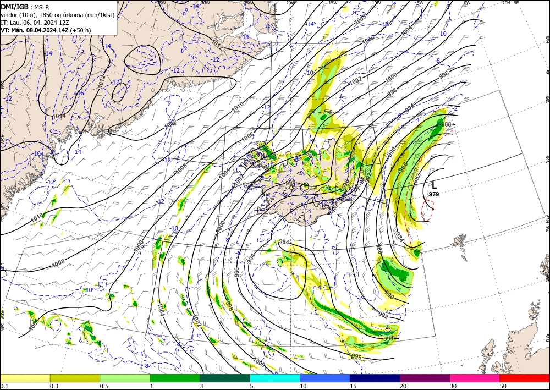Select the pink 30–50 legend swatch
Screen dimensions: 550x390
[x=475, y=378]
